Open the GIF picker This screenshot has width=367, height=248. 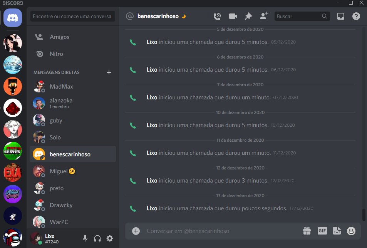(x=322, y=231)
